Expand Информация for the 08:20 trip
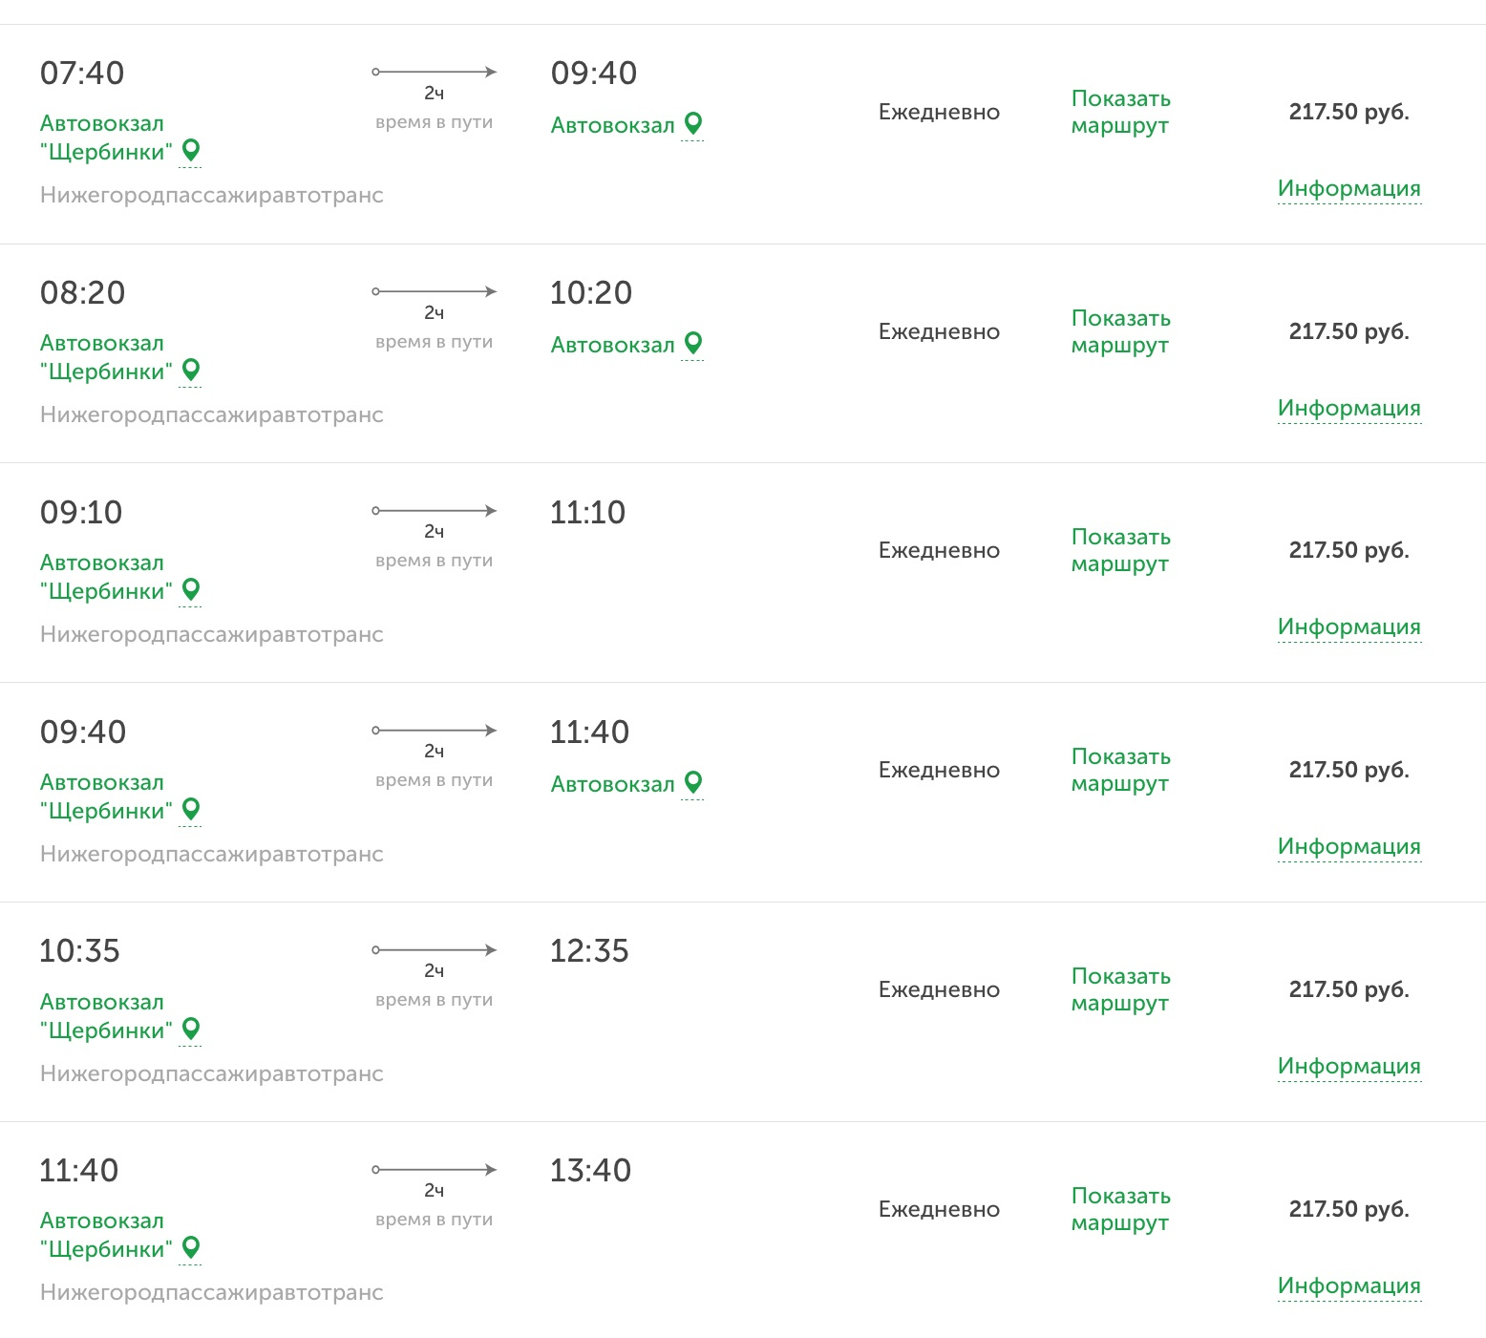The height and width of the screenshot is (1338, 1486). [x=1348, y=408]
